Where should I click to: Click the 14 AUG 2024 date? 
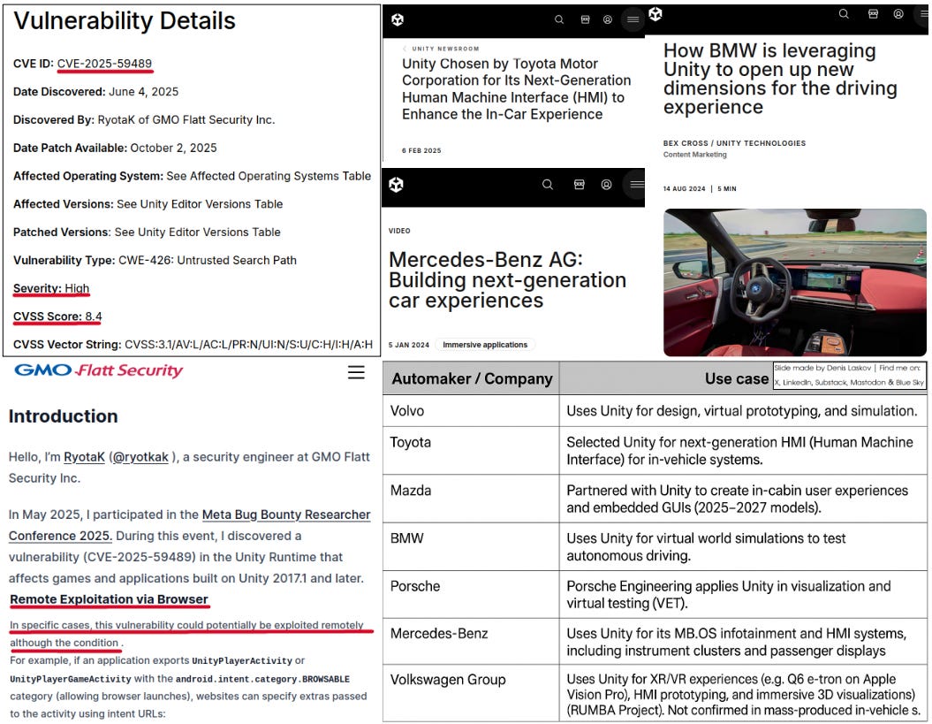684,188
